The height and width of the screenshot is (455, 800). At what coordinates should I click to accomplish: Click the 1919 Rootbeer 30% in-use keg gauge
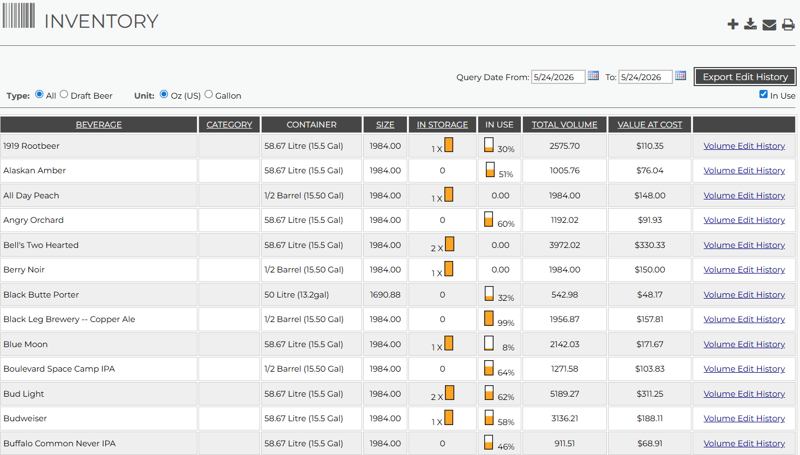click(x=489, y=145)
